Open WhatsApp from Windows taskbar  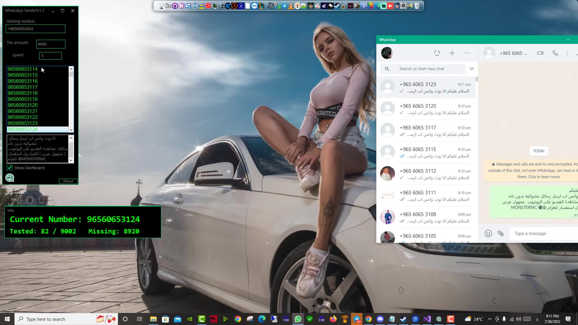tap(298, 319)
